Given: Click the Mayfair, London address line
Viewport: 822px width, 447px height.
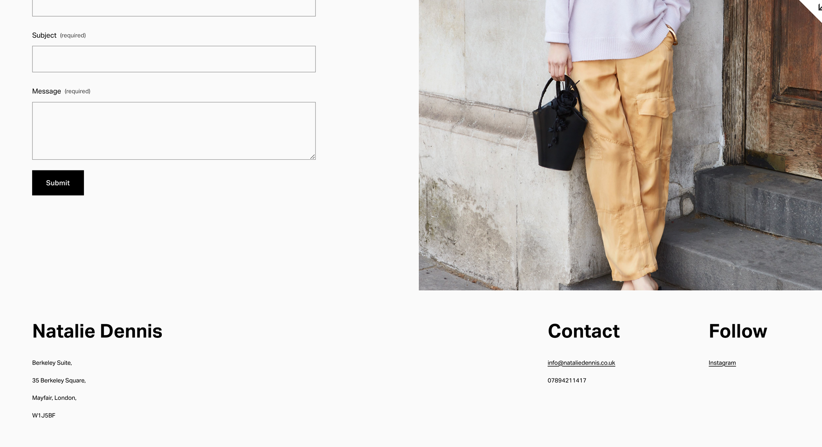Looking at the screenshot, I should tap(54, 398).
